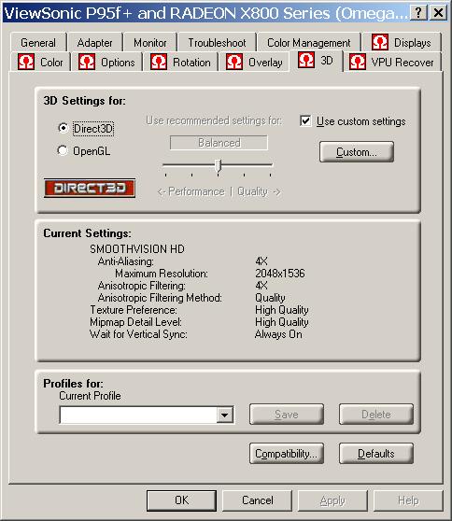Click inside the Current Profile field
Screen dimensions: 452x521
pos(138,415)
